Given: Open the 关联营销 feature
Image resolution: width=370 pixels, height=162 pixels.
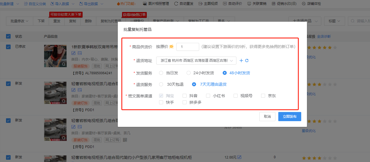Looking at the screenshot, I should tap(257, 4).
